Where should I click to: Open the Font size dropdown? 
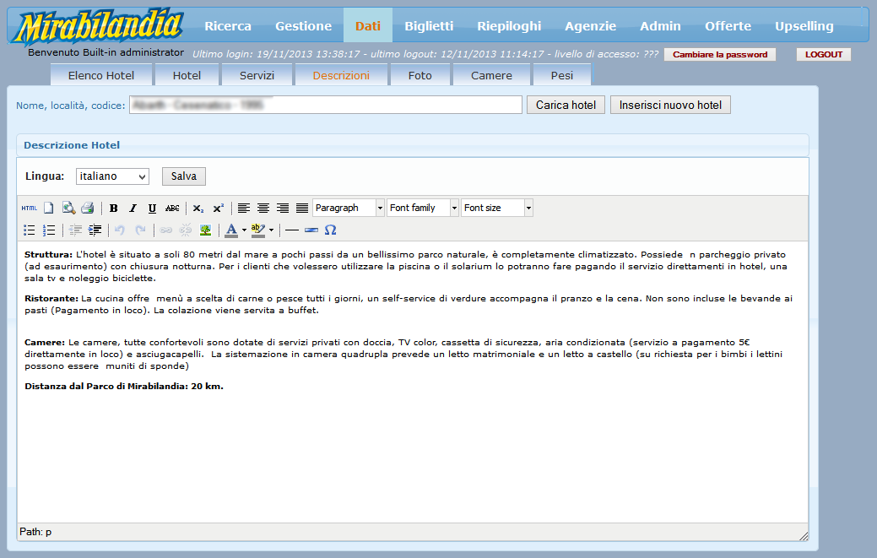tap(496, 208)
